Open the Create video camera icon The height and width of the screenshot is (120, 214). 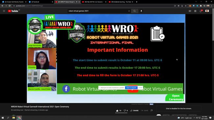pos(190,11)
